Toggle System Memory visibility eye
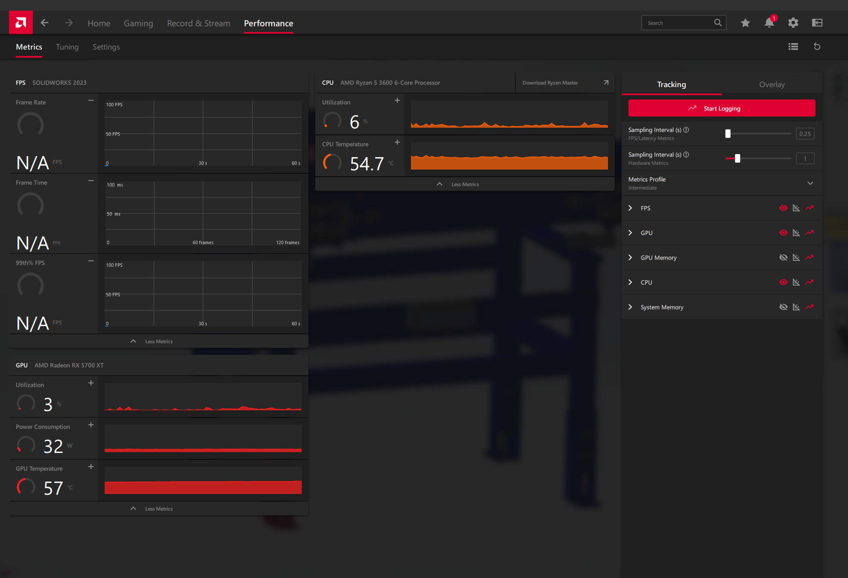The image size is (848, 578). point(783,307)
